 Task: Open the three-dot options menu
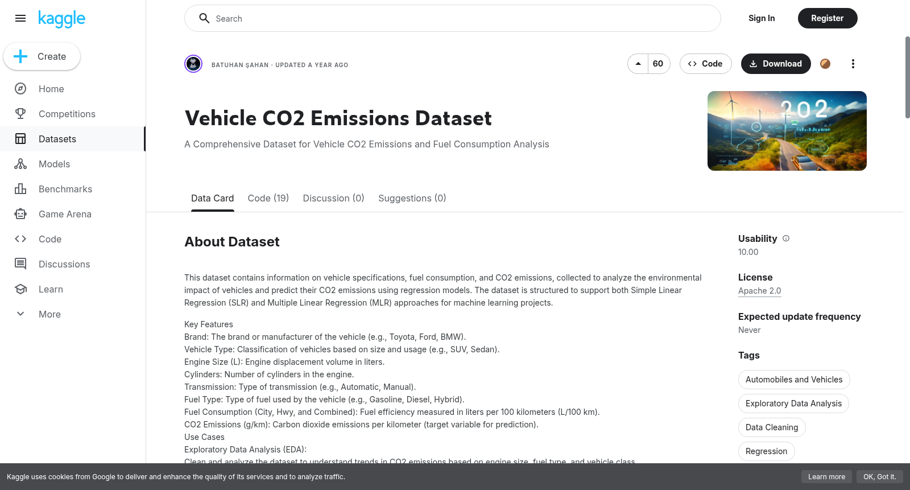point(853,64)
